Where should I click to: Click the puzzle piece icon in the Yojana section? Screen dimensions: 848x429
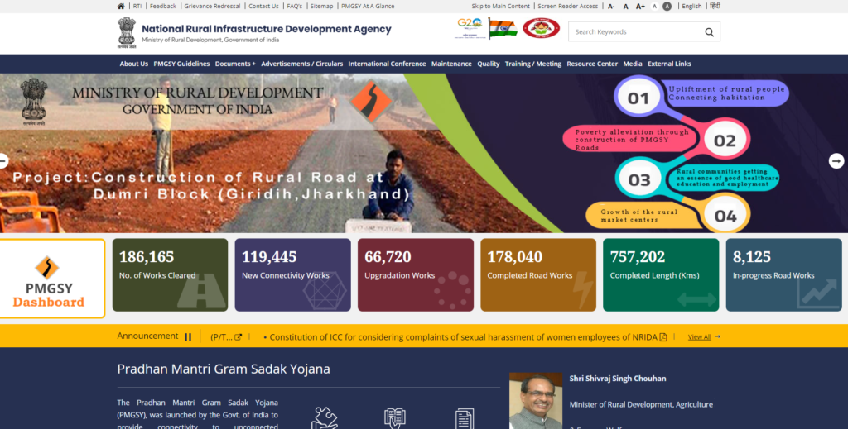coord(325,418)
